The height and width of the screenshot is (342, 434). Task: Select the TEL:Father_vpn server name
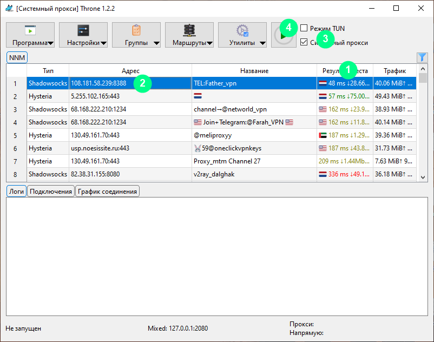pyautogui.click(x=215, y=83)
